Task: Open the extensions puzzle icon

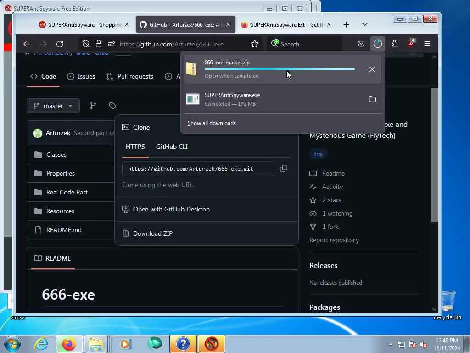Action: tap(394, 44)
